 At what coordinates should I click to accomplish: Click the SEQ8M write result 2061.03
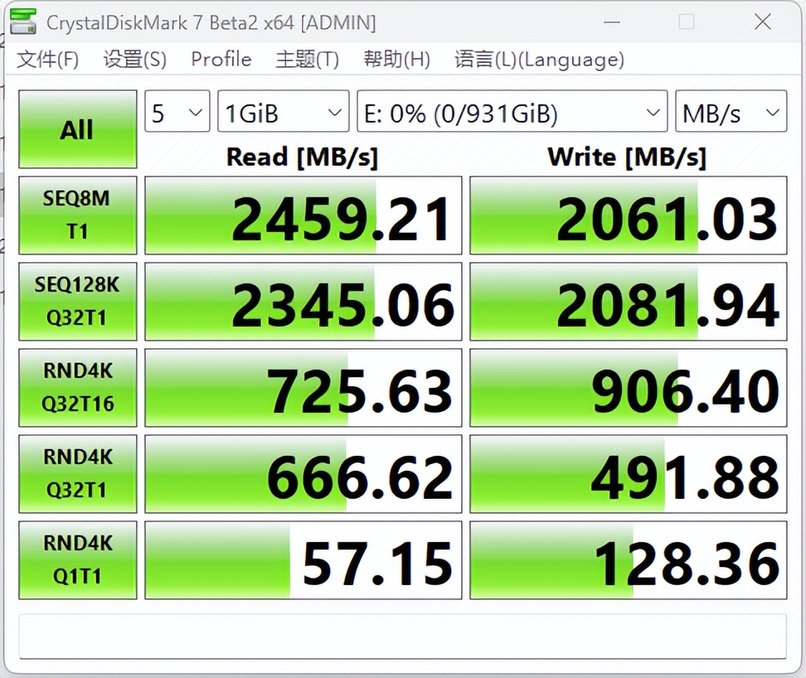(629, 216)
